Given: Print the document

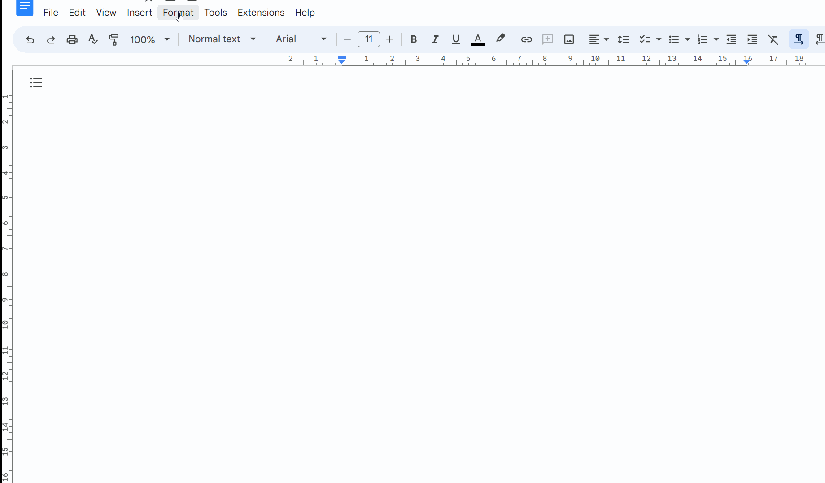Looking at the screenshot, I should (72, 39).
